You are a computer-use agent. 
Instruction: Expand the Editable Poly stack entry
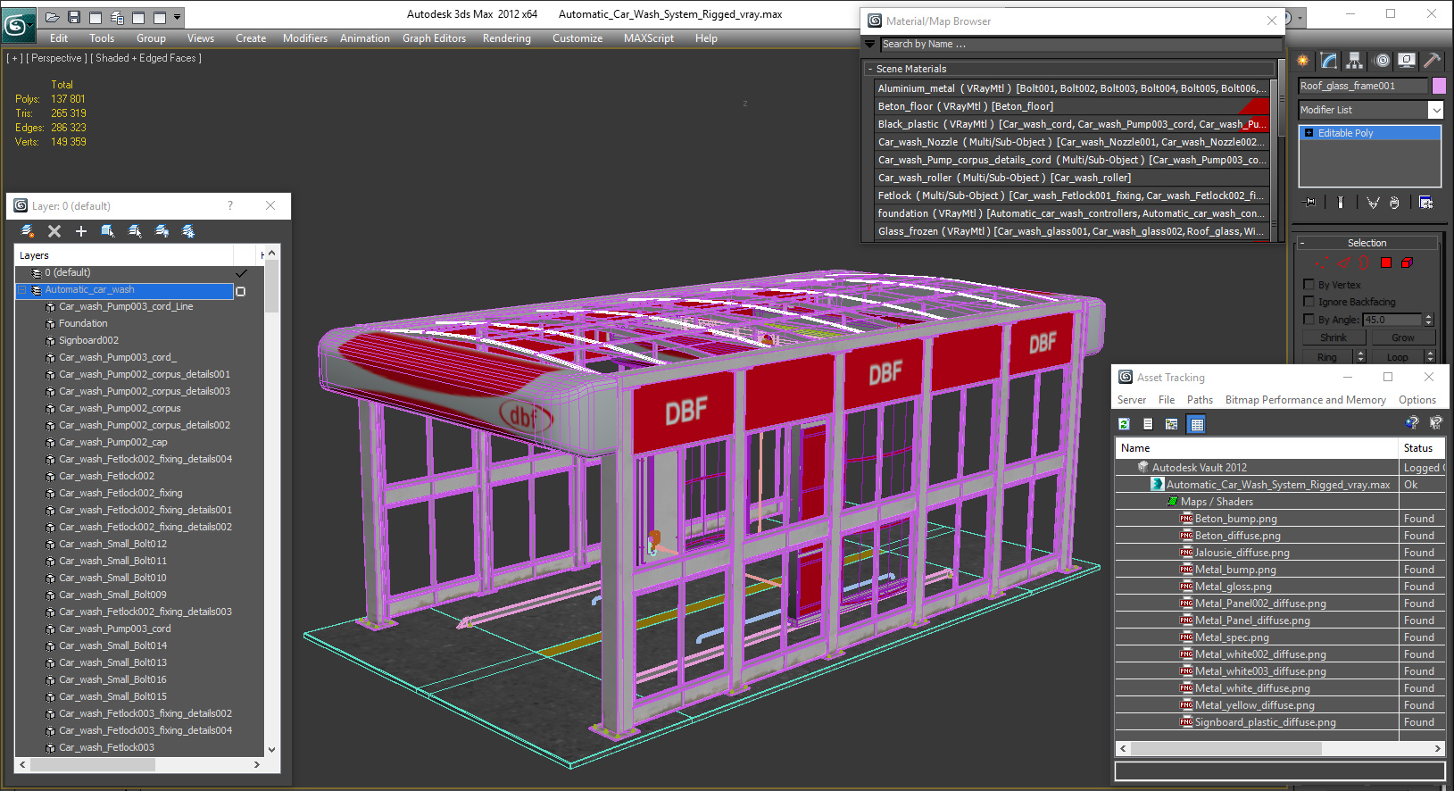tap(1309, 133)
